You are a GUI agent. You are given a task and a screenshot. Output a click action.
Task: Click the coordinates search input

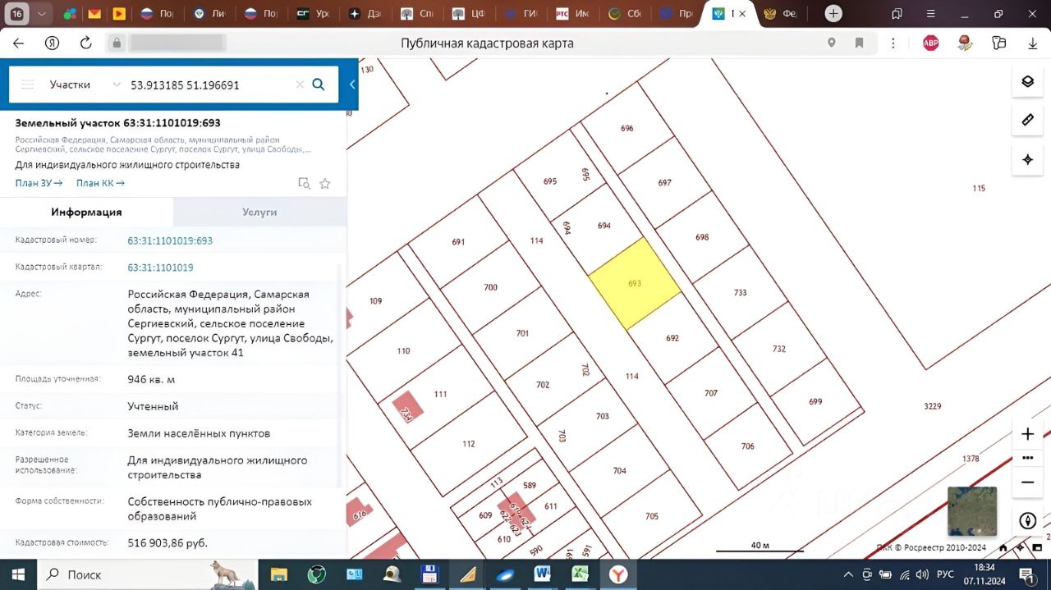click(209, 85)
